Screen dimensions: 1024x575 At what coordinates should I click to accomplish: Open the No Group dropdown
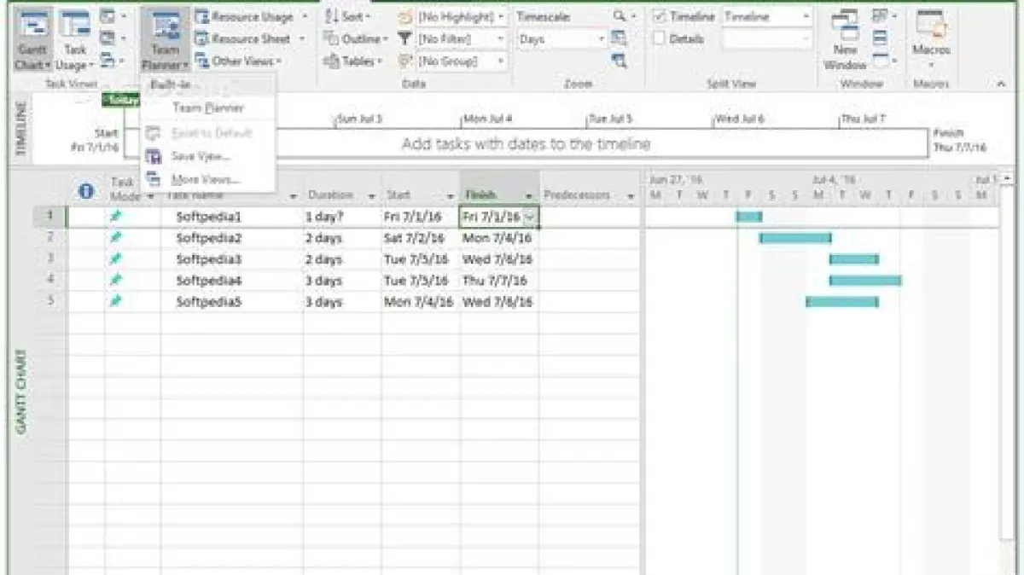coord(461,61)
